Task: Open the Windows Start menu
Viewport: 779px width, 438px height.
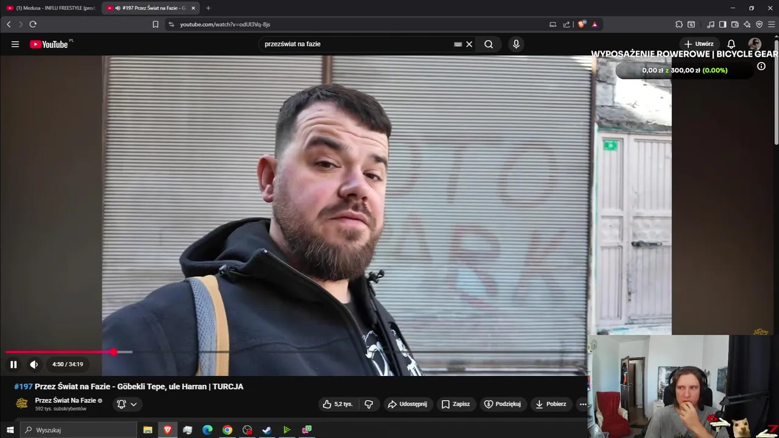Action: coord(10,430)
